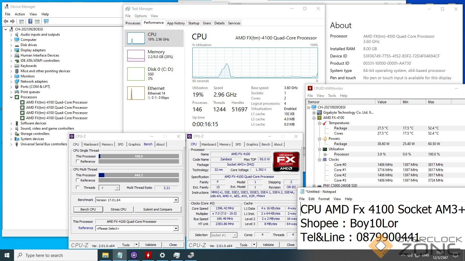Select the Memory graph thumbnail in Task Manager
The width and height of the screenshot is (465, 261).
tap(136, 55)
